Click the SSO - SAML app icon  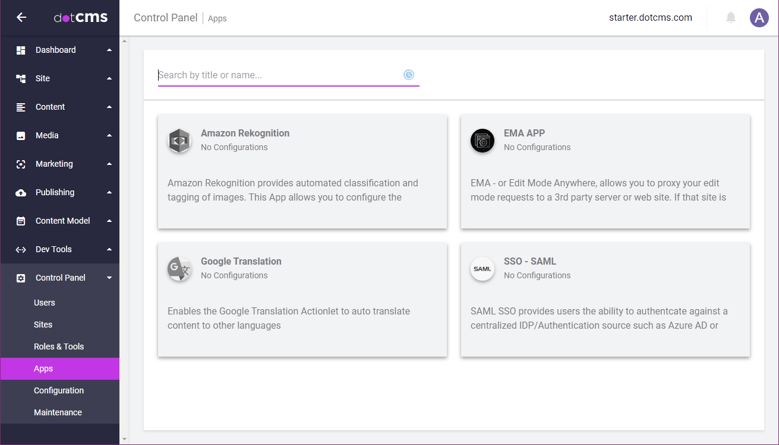click(482, 269)
